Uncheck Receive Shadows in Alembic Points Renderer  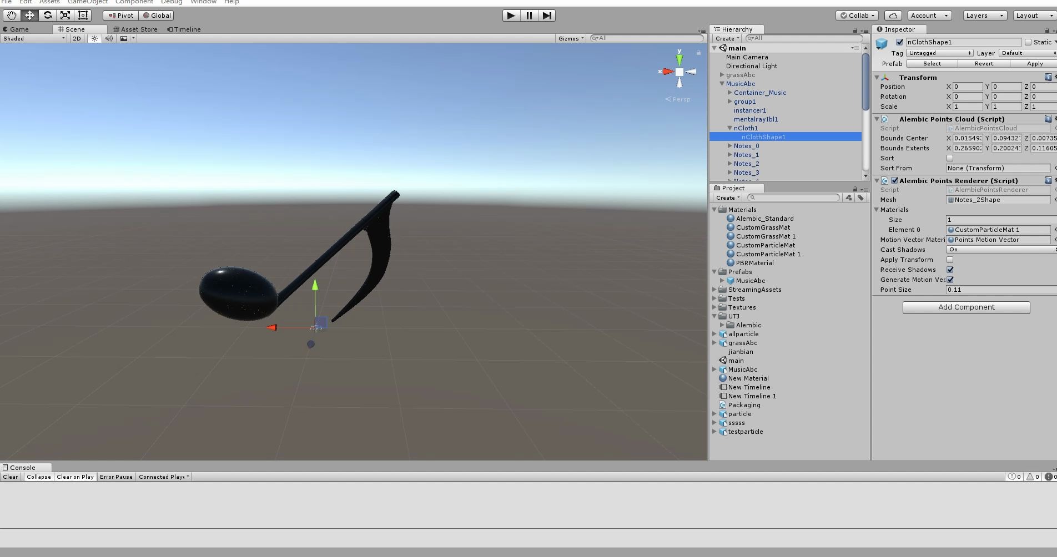950,270
